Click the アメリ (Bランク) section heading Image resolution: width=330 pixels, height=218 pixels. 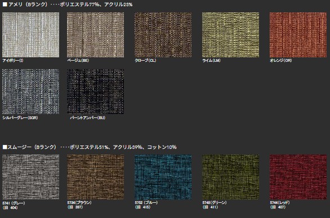point(28,4)
